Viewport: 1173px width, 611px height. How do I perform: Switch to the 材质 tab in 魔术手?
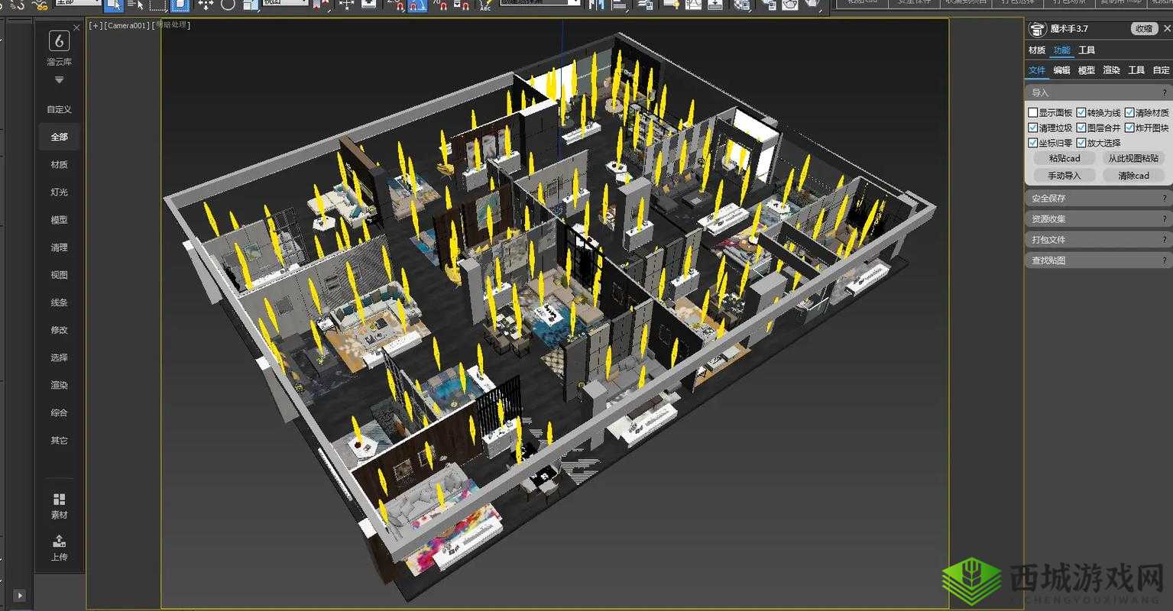(1036, 50)
